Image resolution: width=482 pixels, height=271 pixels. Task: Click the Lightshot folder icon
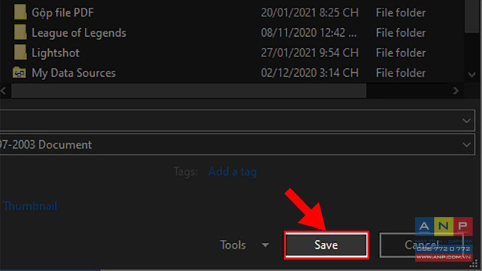coord(20,52)
